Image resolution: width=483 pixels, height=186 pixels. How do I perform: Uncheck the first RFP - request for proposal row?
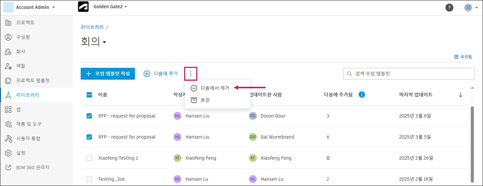(x=89, y=116)
